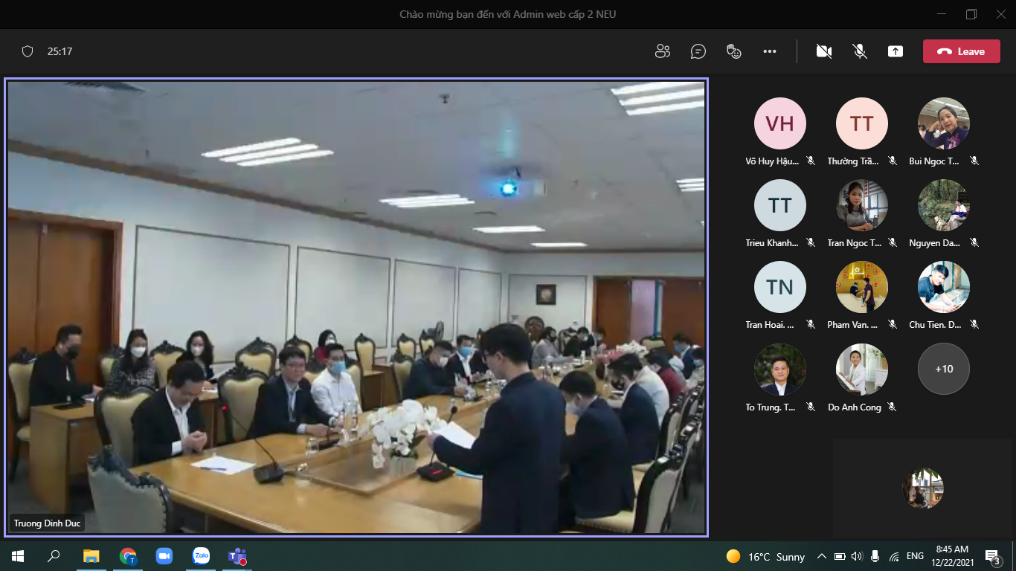
Task: Select the VH avatar for Võ Huy Hậu
Action: click(780, 123)
